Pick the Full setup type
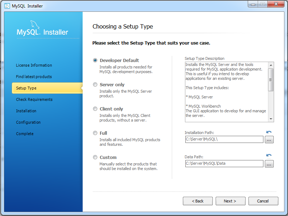The width and height of the screenshot is (288, 216). 95,133
